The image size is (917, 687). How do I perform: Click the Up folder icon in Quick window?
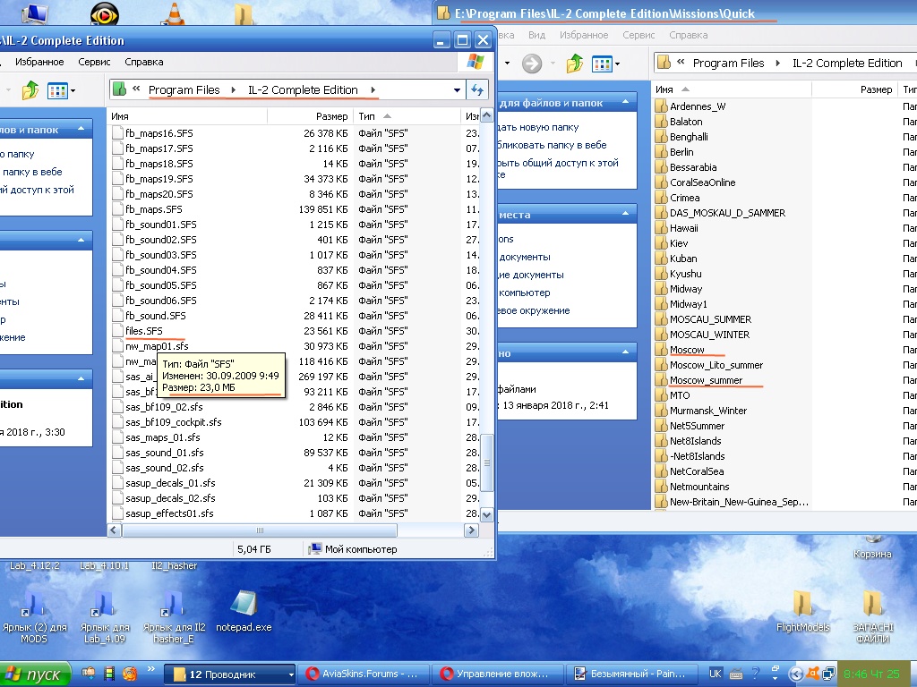click(574, 64)
